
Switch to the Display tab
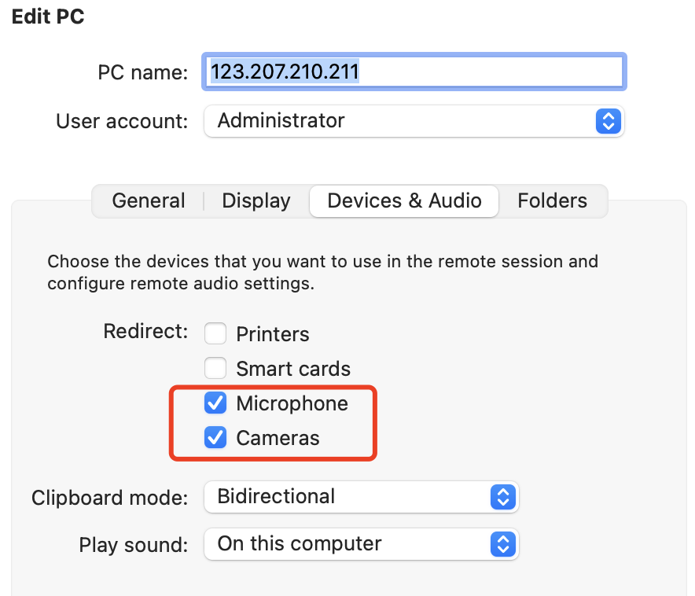pyautogui.click(x=256, y=201)
